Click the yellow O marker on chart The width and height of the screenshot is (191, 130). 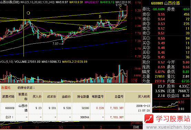(28, 13)
